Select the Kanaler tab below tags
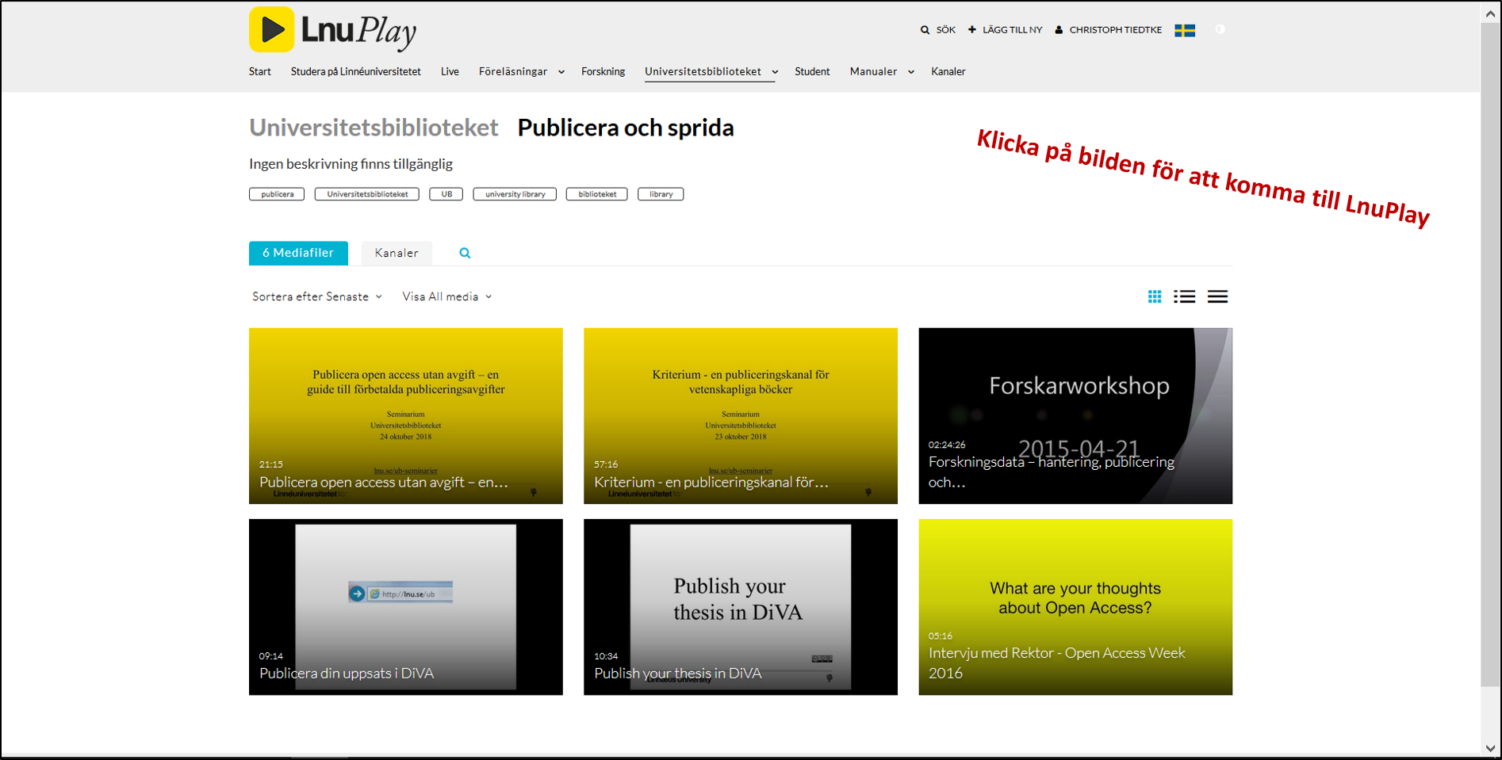The image size is (1502, 760). click(x=397, y=253)
